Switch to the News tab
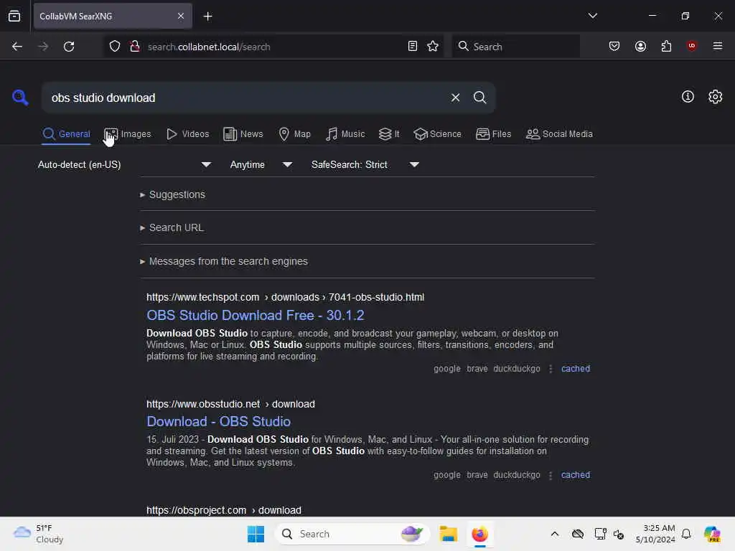The width and height of the screenshot is (735, 551). [x=243, y=134]
